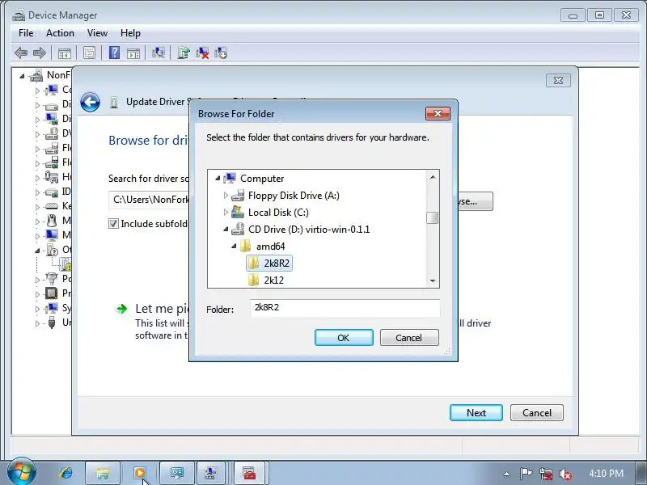Select Local Disk (C:) in folder tree

pos(278,213)
